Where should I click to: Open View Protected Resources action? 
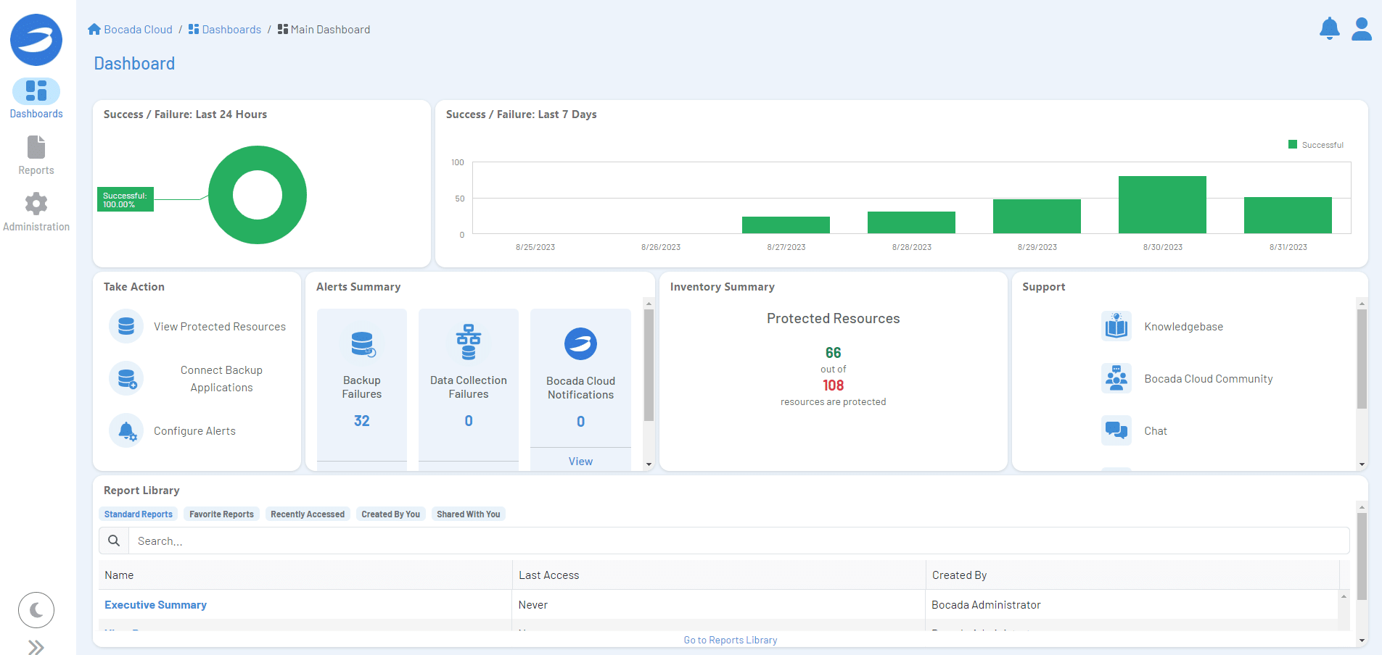pos(220,327)
